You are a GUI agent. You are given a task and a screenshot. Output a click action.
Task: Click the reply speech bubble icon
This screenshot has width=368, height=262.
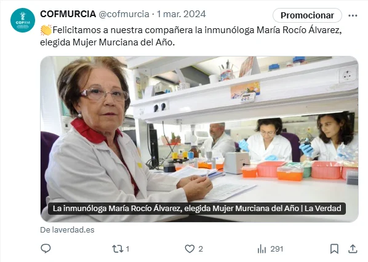click(x=46, y=249)
